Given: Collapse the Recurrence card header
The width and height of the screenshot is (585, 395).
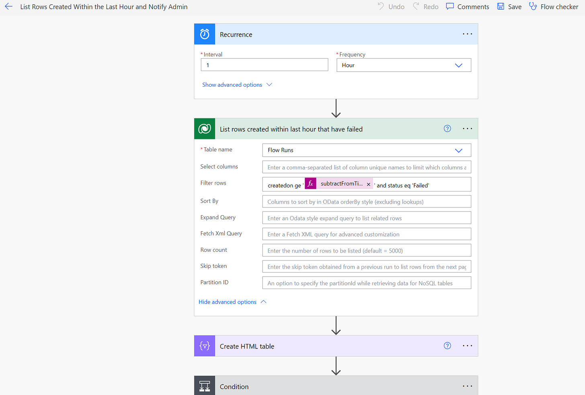Looking at the screenshot, I should (336, 34).
